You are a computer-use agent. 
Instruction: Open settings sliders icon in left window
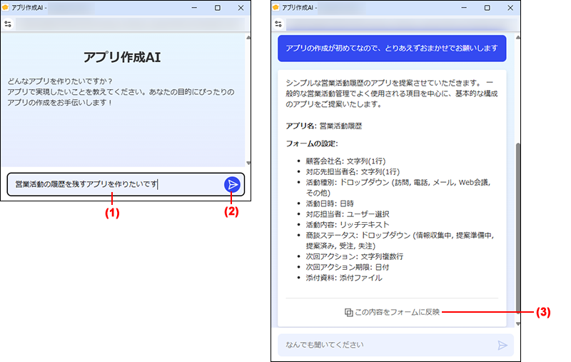(x=8, y=24)
